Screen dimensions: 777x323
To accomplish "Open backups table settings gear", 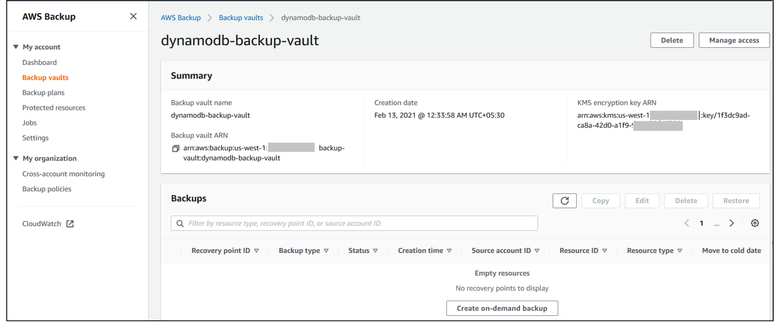I will coord(755,223).
